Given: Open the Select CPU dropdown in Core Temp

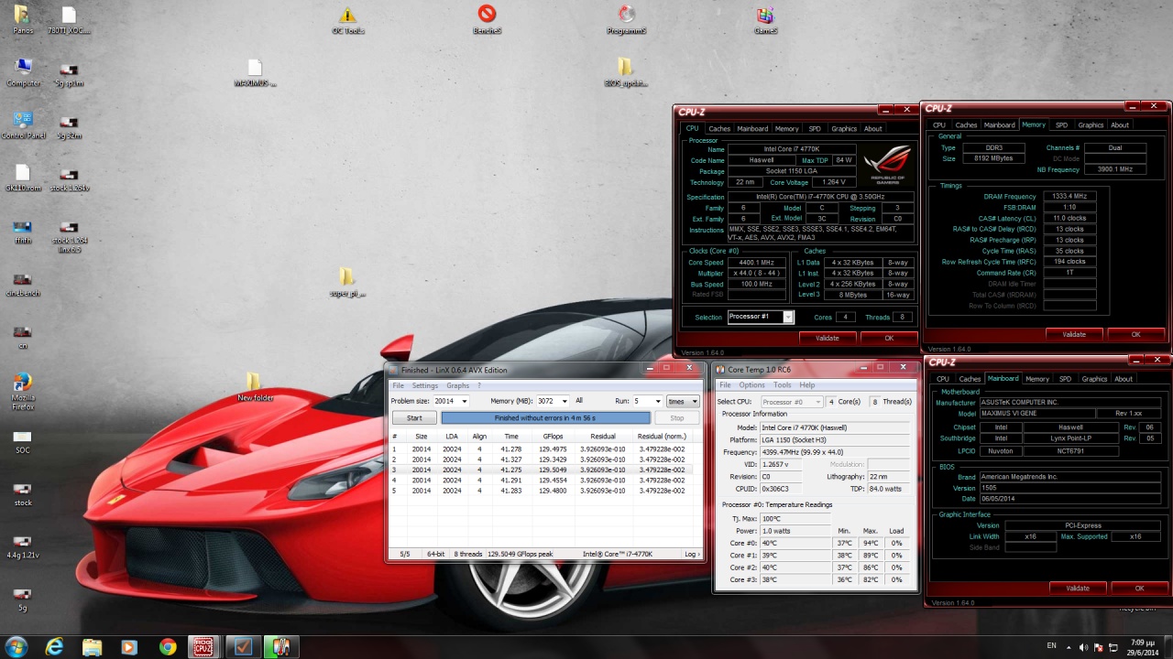Looking at the screenshot, I should pyautogui.click(x=793, y=402).
